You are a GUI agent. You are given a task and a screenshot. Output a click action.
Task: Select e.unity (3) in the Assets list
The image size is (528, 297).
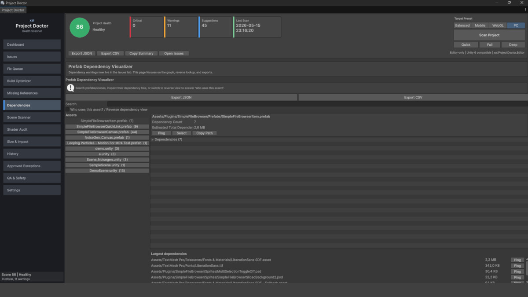coord(107,154)
